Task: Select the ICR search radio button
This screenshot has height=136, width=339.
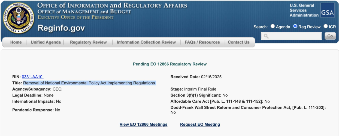Action: [326, 26]
